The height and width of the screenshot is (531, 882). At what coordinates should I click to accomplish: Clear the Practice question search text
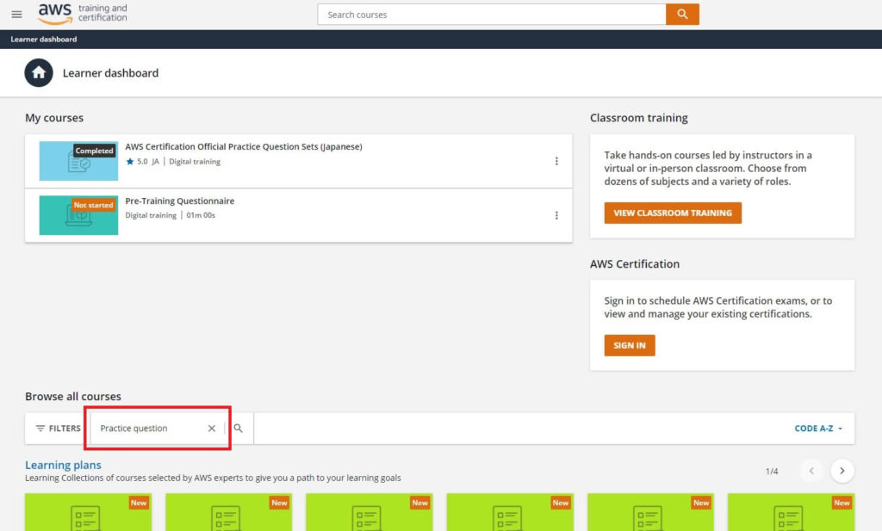point(212,429)
